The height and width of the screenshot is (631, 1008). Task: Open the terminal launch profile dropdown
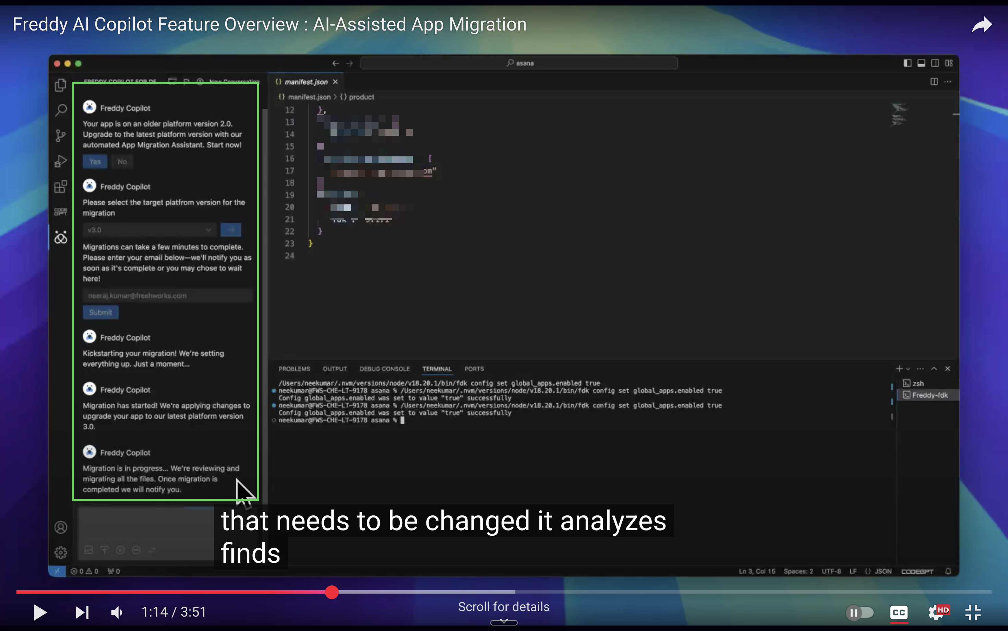[908, 369]
